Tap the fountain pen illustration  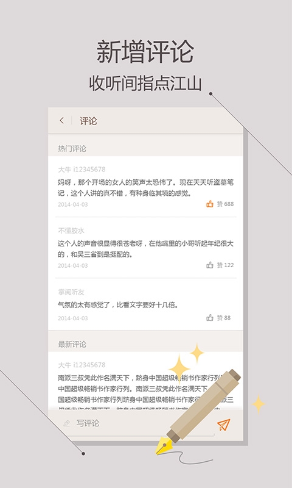pos(198,411)
